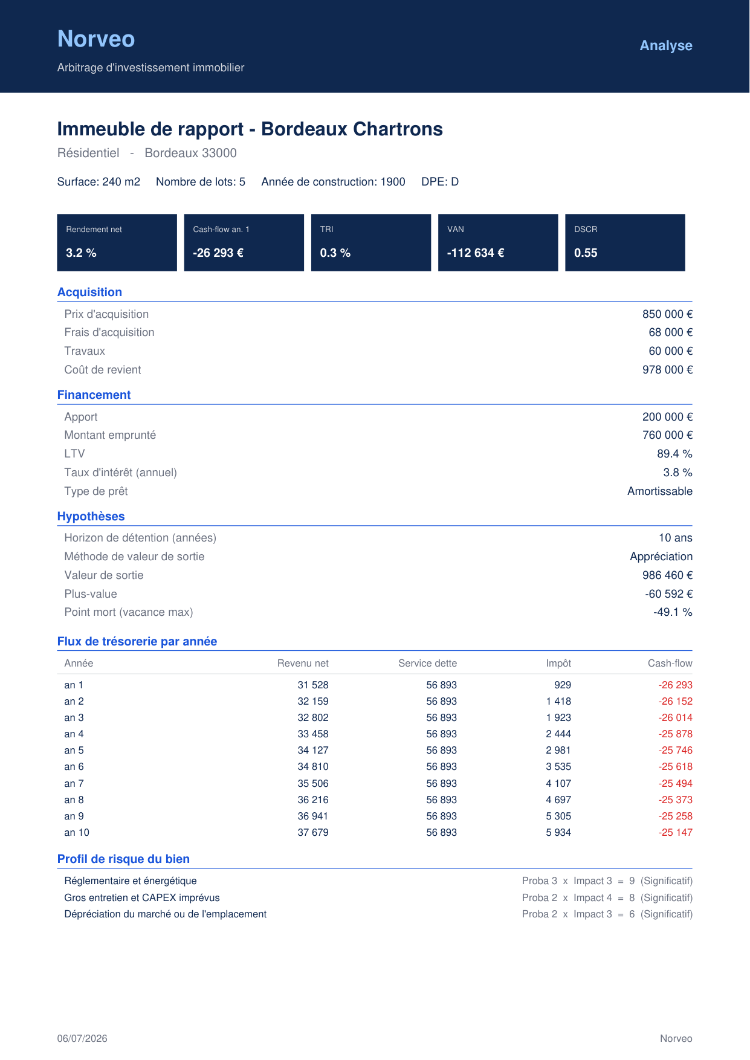750x1060 pixels.
Task: Click the Appréciation exit method value
Action: pyautogui.click(x=661, y=557)
